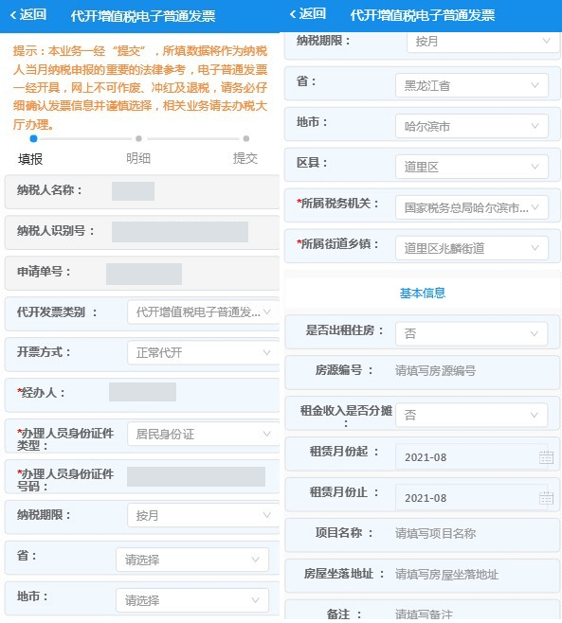This screenshot has height=623, width=562.
Task: Open the 哈尔滨市 city dropdown
Action: click(x=472, y=126)
